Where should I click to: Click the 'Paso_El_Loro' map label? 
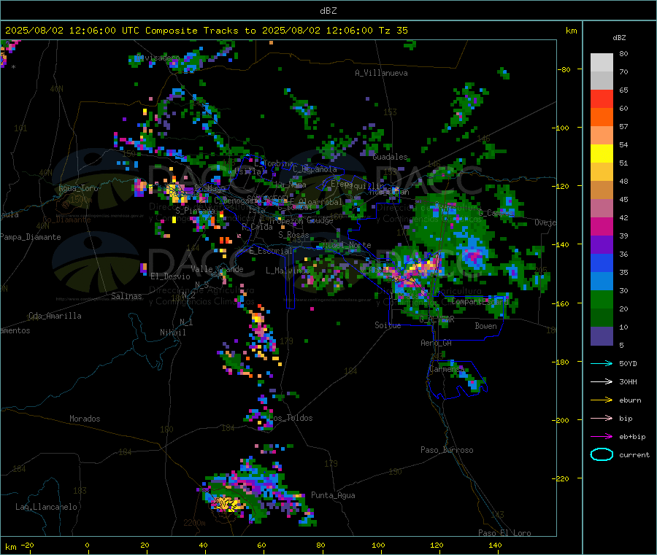[x=504, y=533]
